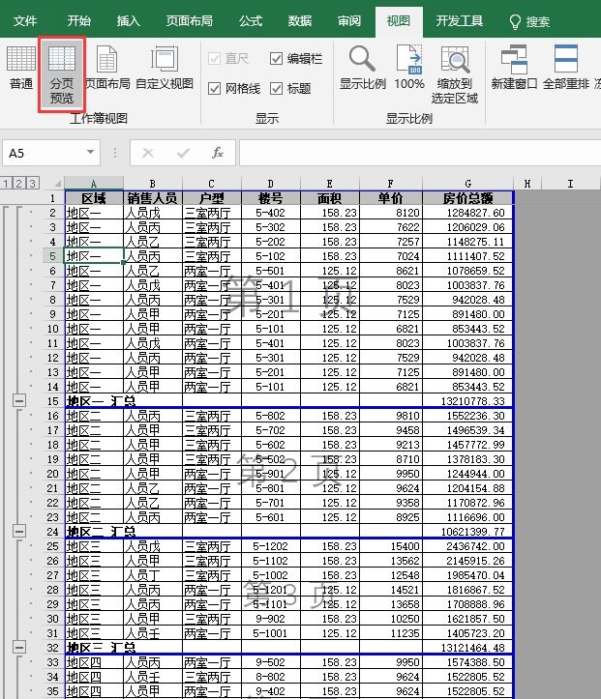The height and width of the screenshot is (699, 601).
Task: Switch to Normal (普通) view
Action: 21,68
